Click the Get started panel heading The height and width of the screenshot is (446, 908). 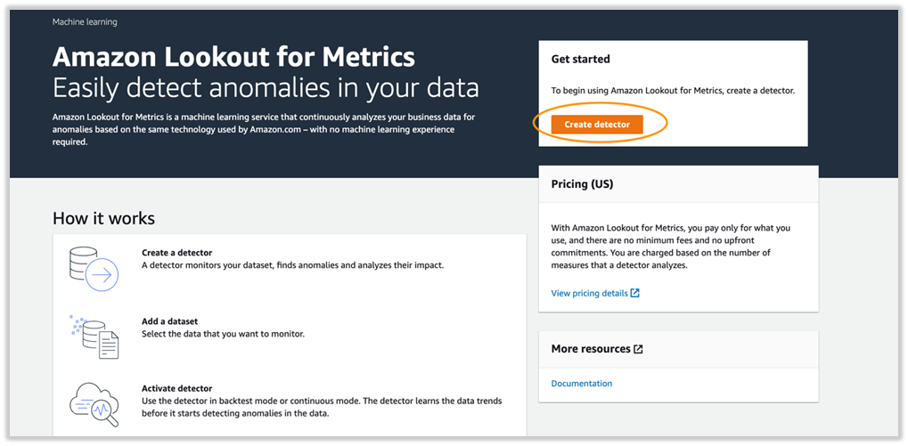580,60
